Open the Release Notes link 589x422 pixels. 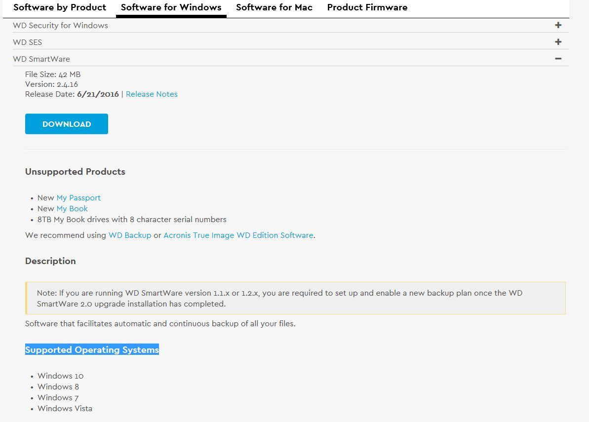coord(152,94)
